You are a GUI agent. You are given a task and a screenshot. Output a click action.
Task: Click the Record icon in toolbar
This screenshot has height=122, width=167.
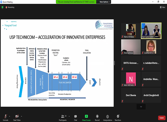[x=97, y=116]
